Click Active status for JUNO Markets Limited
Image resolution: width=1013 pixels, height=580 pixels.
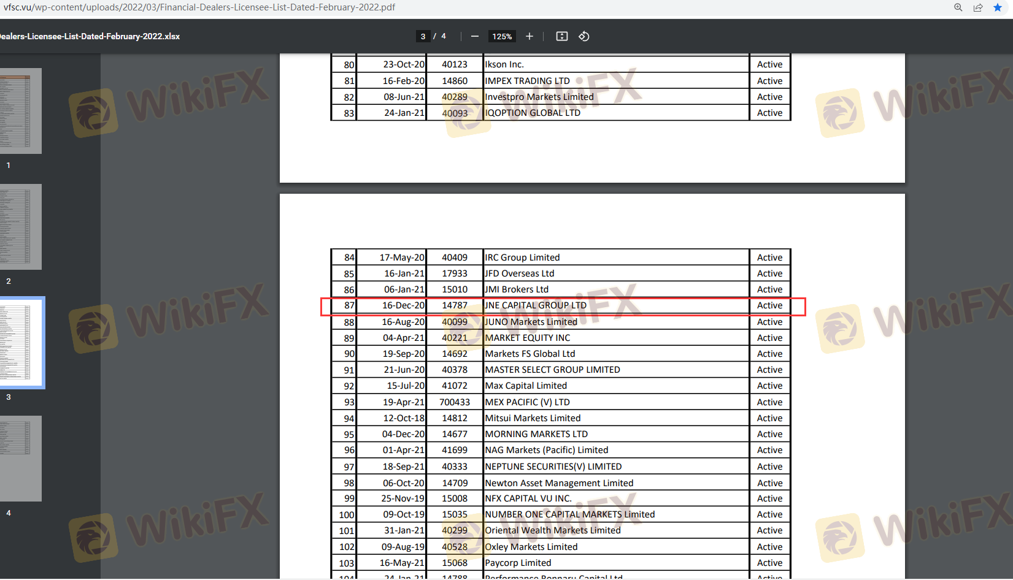[769, 322]
